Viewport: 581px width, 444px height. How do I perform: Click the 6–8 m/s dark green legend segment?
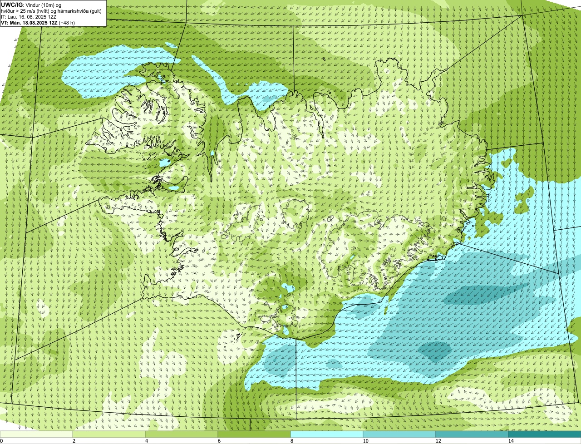[254, 434]
